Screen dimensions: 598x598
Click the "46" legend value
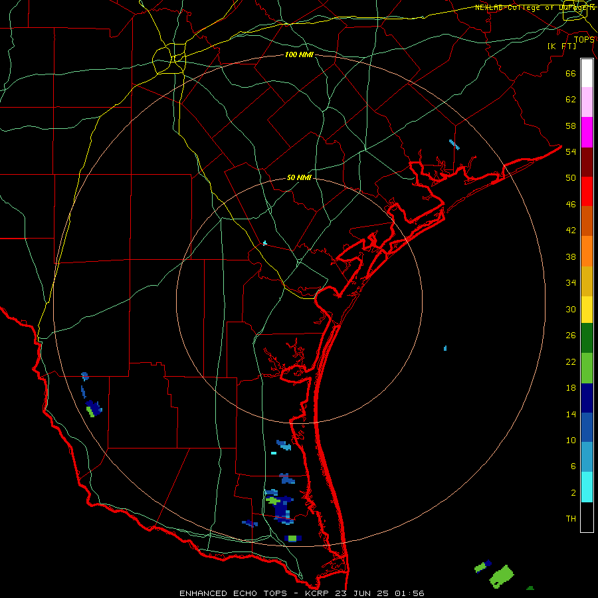(571, 205)
